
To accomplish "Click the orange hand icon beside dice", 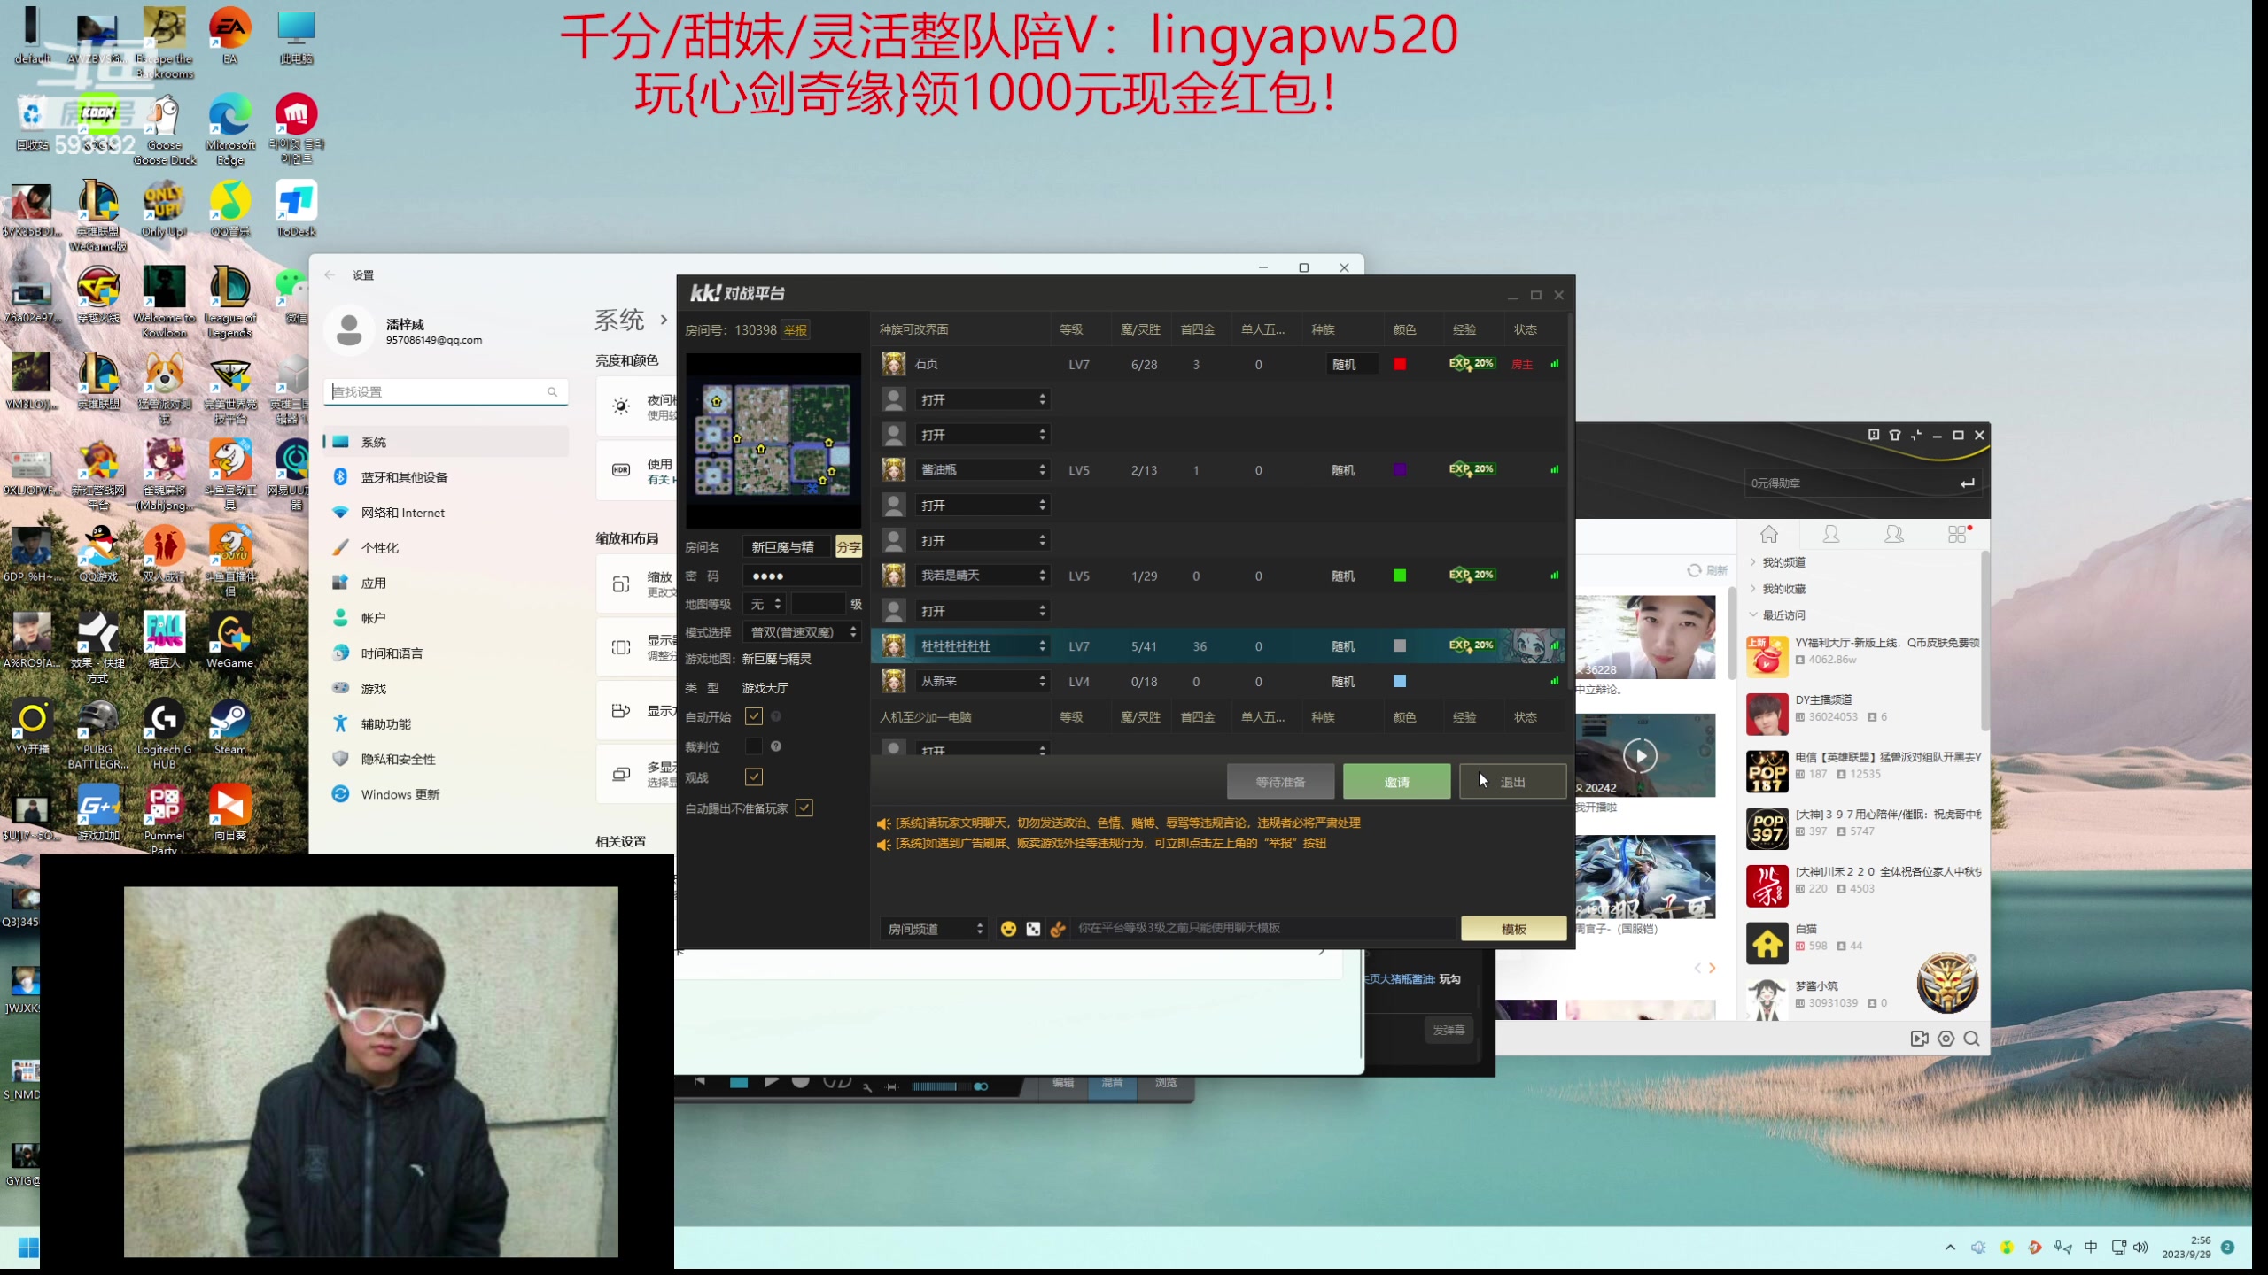I will (1058, 928).
